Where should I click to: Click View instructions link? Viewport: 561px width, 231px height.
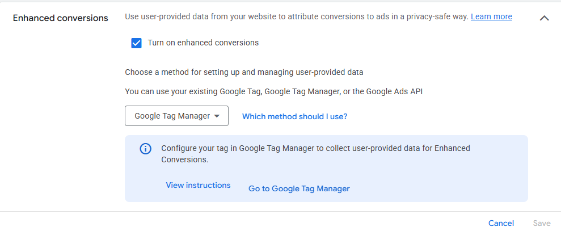pos(198,185)
